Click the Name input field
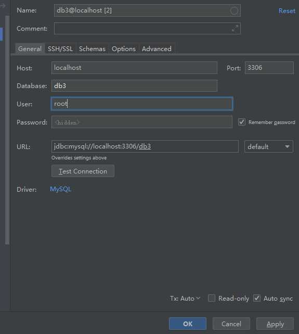This screenshot has height=334, width=299. coord(147,10)
